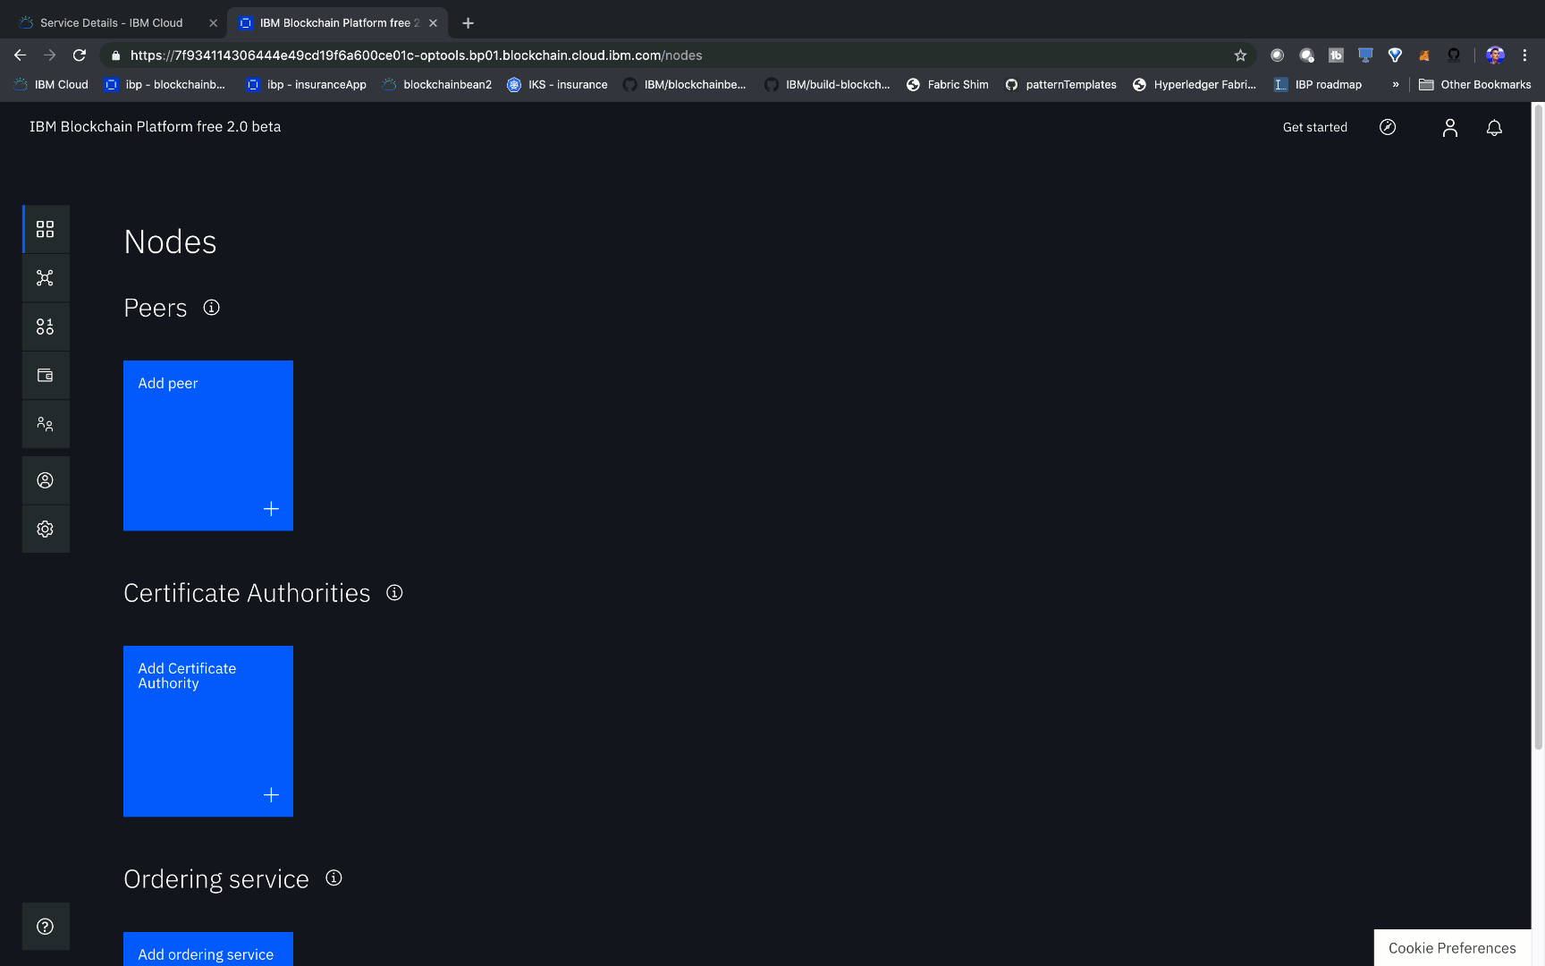Click the IBM Blockchain Platform free 2.0 beta title
This screenshot has height=966, width=1545.
tap(156, 127)
